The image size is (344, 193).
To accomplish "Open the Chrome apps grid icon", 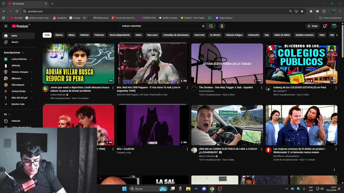I will pos(3,18).
